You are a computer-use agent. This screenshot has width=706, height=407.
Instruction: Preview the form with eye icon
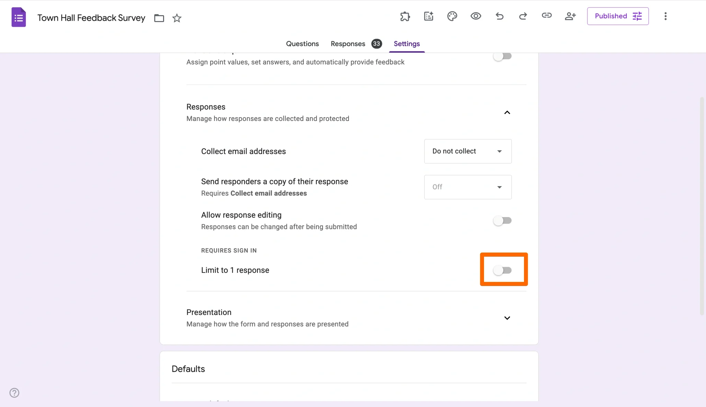pos(476,16)
